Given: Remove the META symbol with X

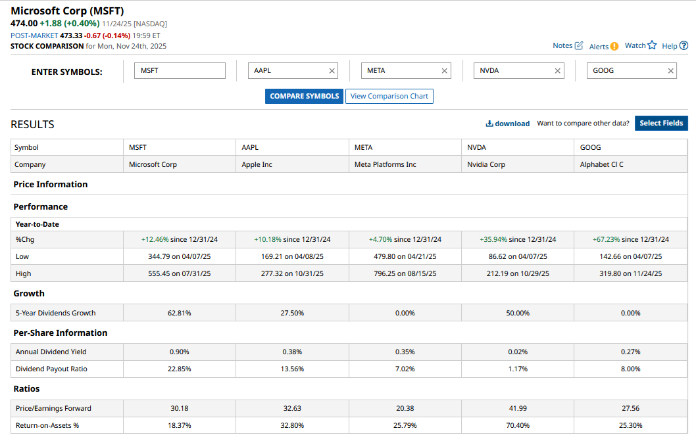Looking at the screenshot, I should coord(445,71).
